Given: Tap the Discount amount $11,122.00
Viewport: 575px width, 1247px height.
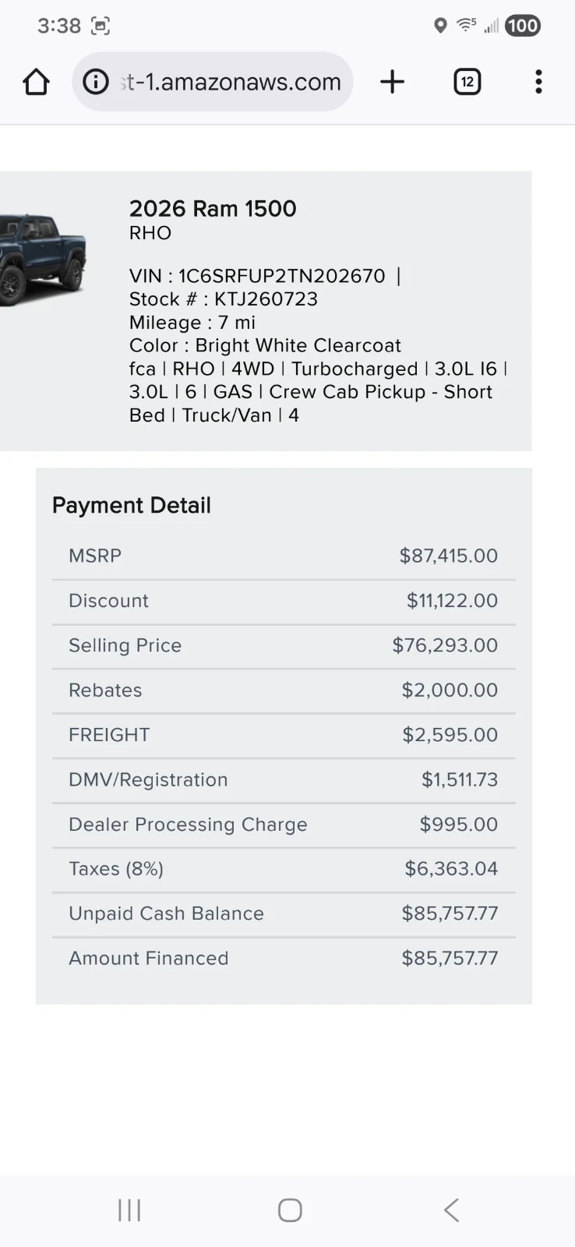Looking at the screenshot, I should tap(452, 601).
